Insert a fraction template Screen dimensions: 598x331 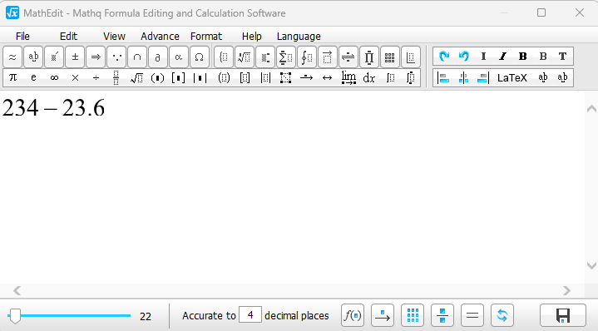(x=116, y=78)
